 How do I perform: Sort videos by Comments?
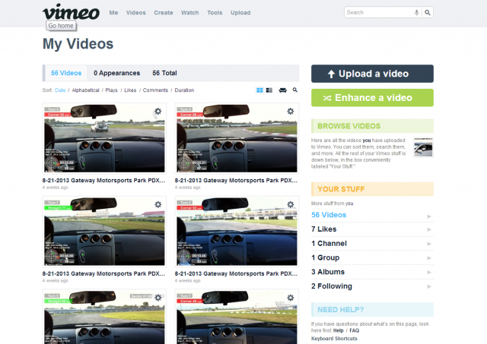click(155, 90)
